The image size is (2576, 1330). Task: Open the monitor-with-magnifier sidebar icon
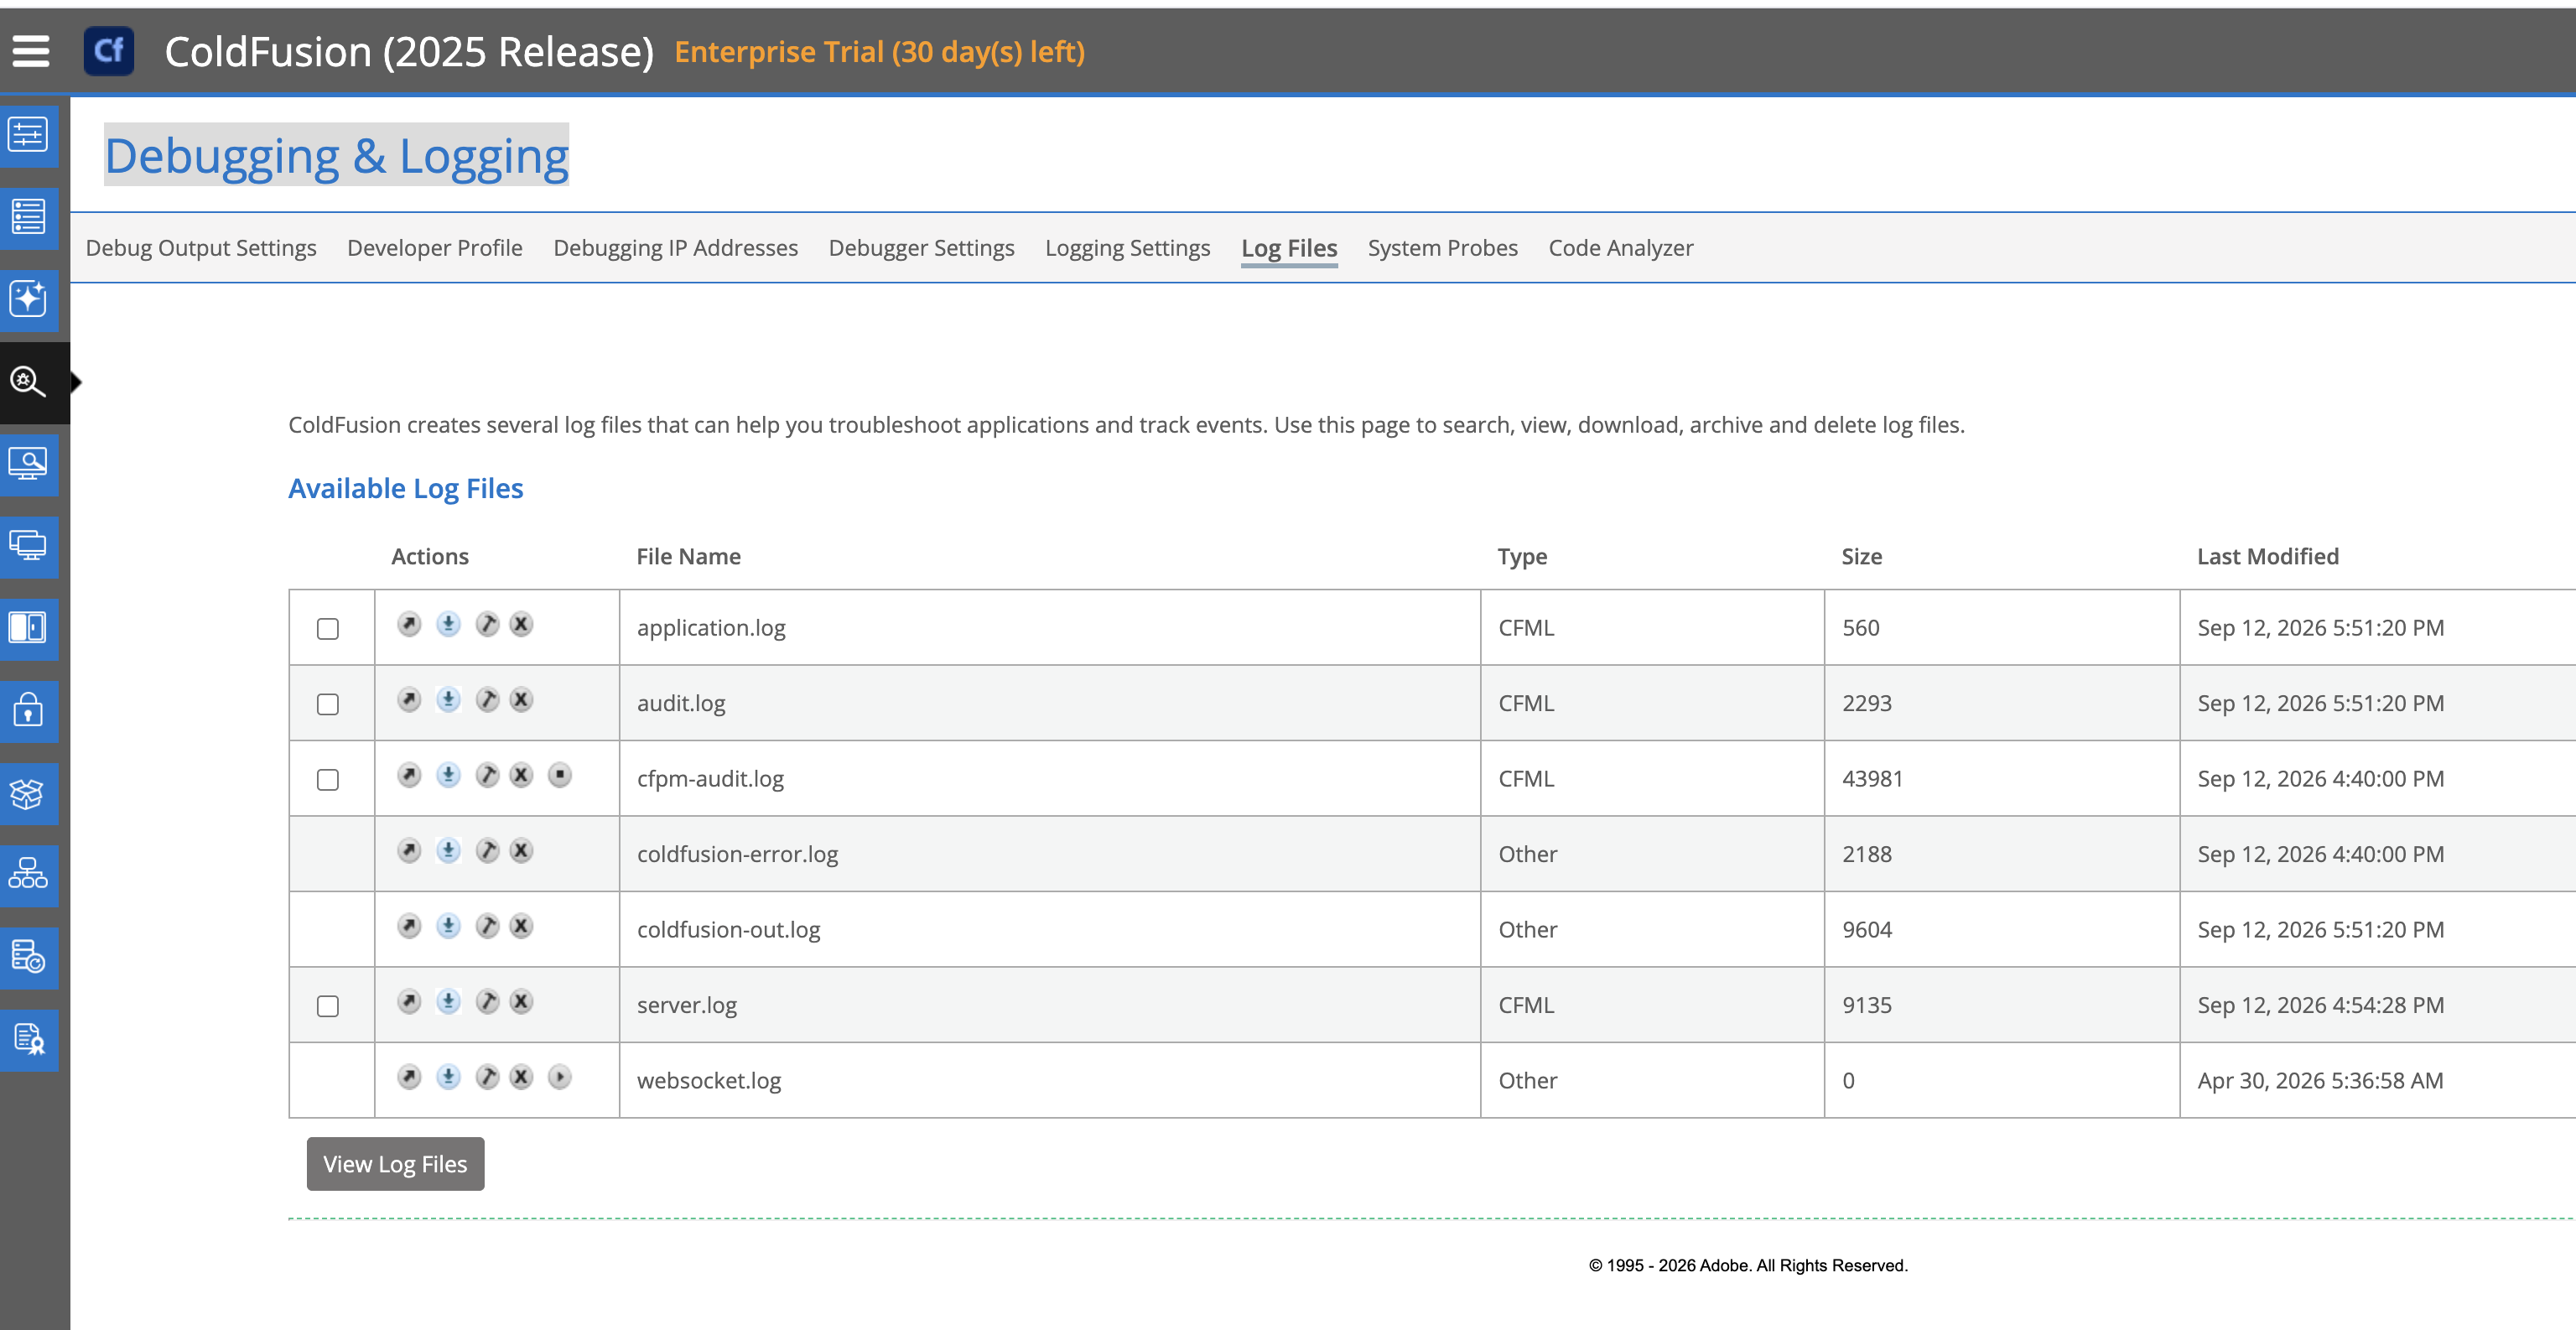click(28, 464)
